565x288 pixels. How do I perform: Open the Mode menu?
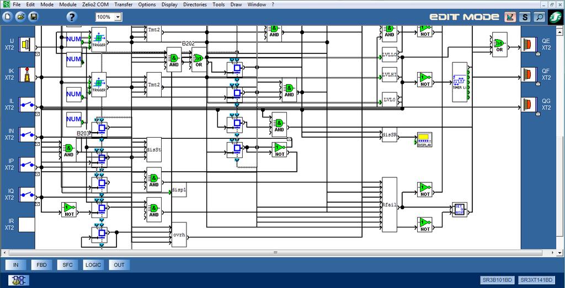point(47,4)
